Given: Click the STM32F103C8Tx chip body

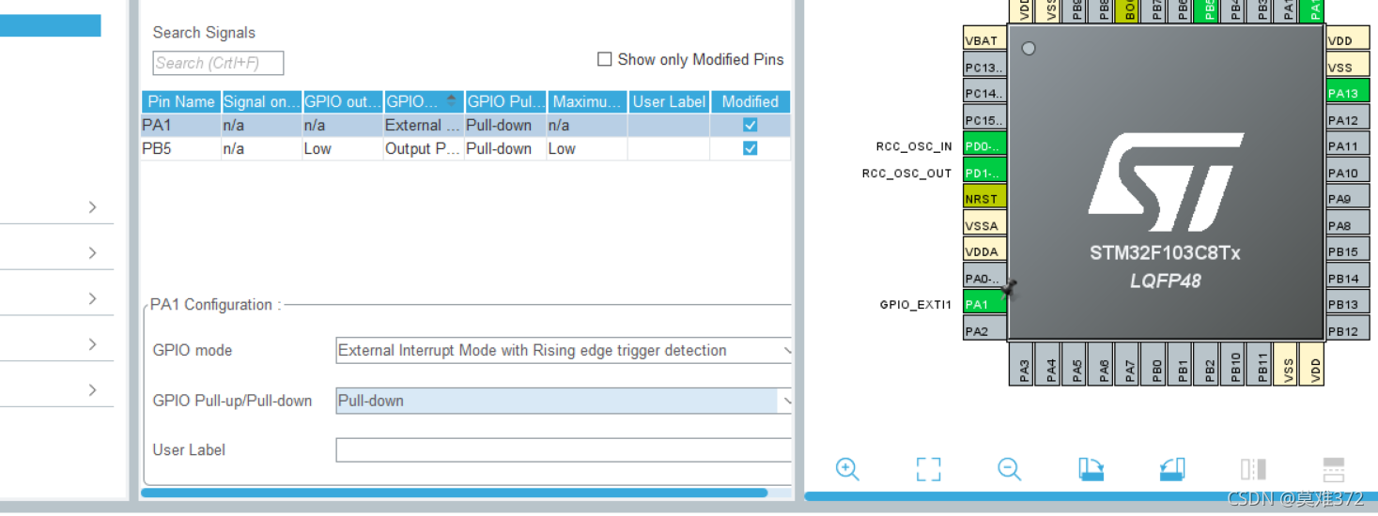Looking at the screenshot, I should click(1165, 183).
